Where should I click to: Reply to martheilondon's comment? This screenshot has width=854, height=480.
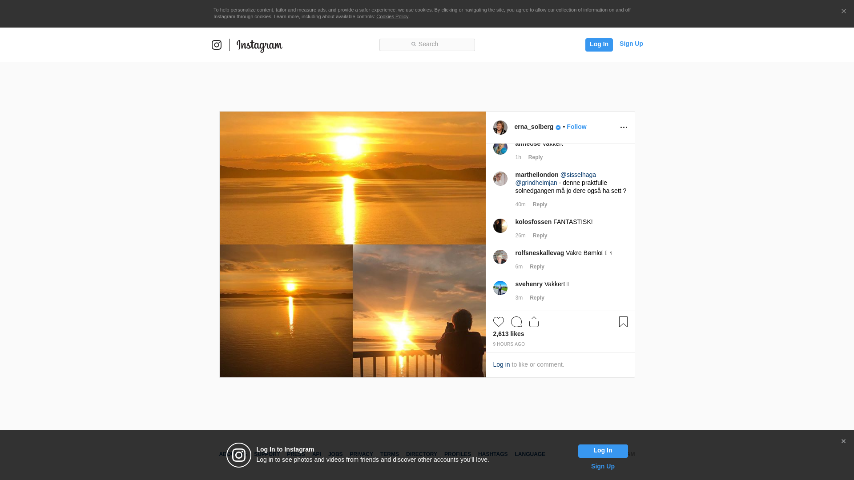[540, 204]
